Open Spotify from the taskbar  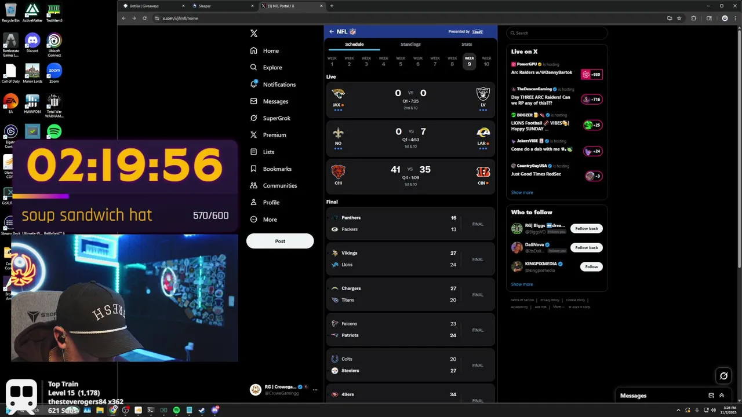176,410
